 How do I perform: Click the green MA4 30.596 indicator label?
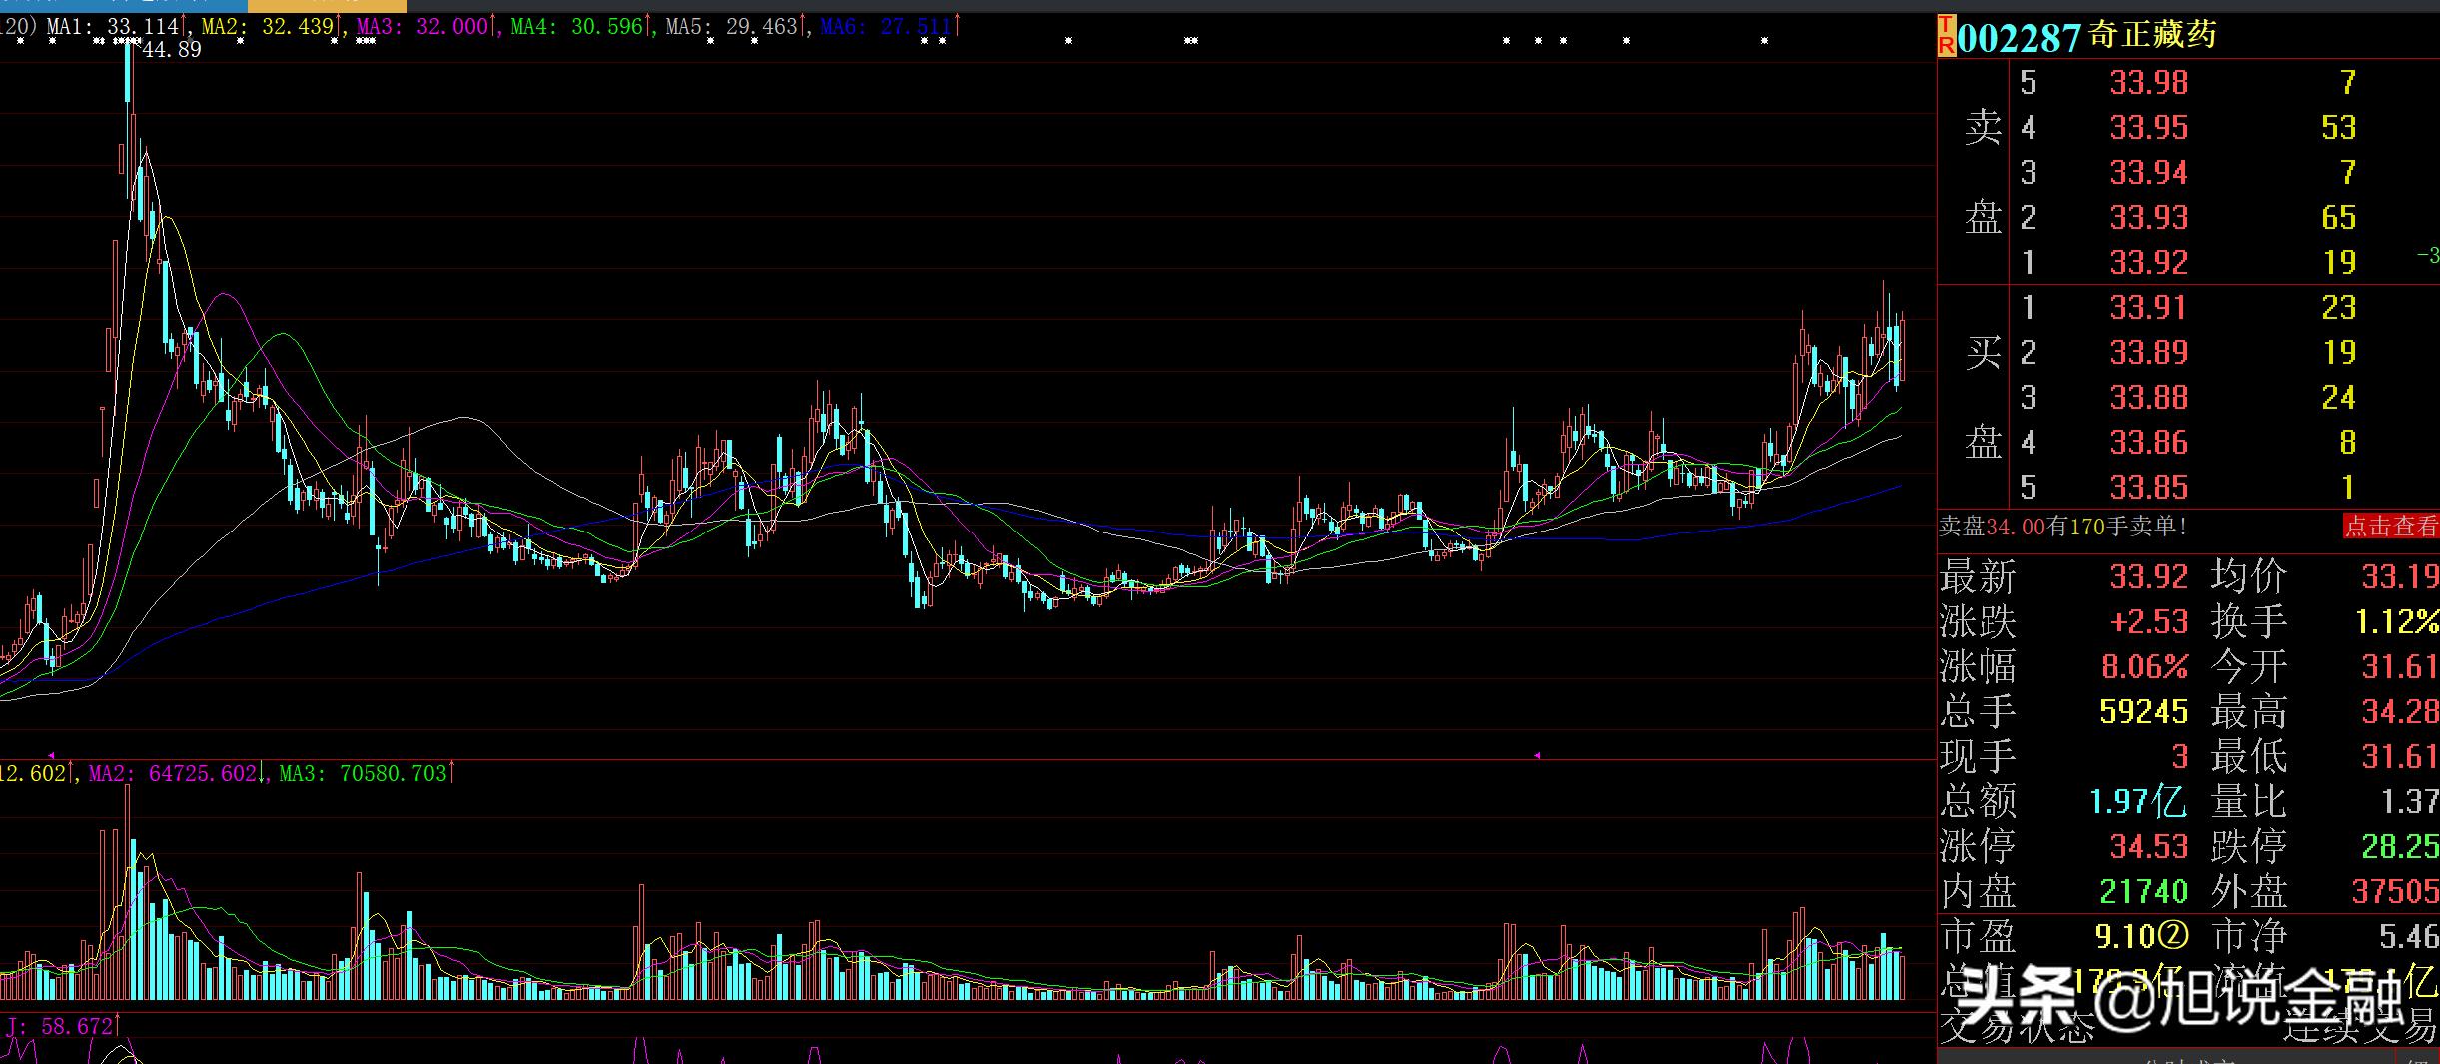point(579,26)
